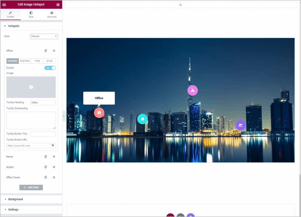Image resolution: width=301 pixels, height=217 pixels.
Task: Open the widgets grid panel icon
Action: [x=58, y=5]
